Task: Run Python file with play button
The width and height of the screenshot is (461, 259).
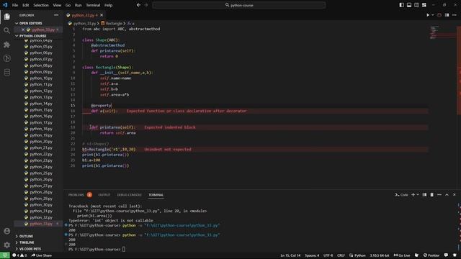Action: [428, 15]
